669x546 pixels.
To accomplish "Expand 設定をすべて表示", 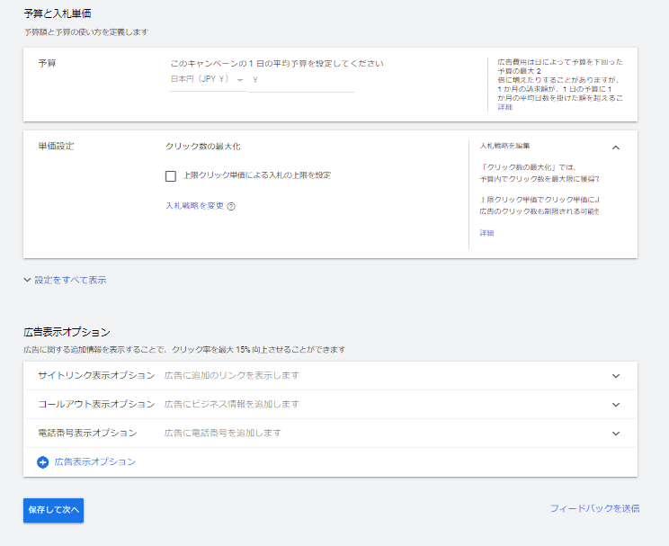I will pyautogui.click(x=65, y=280).
